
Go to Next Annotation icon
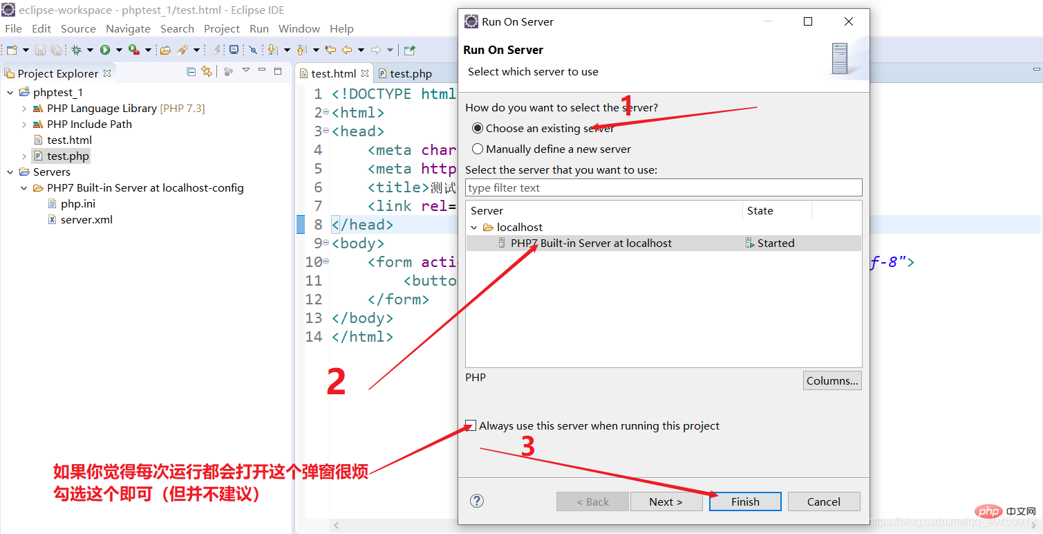coord(272,50)
